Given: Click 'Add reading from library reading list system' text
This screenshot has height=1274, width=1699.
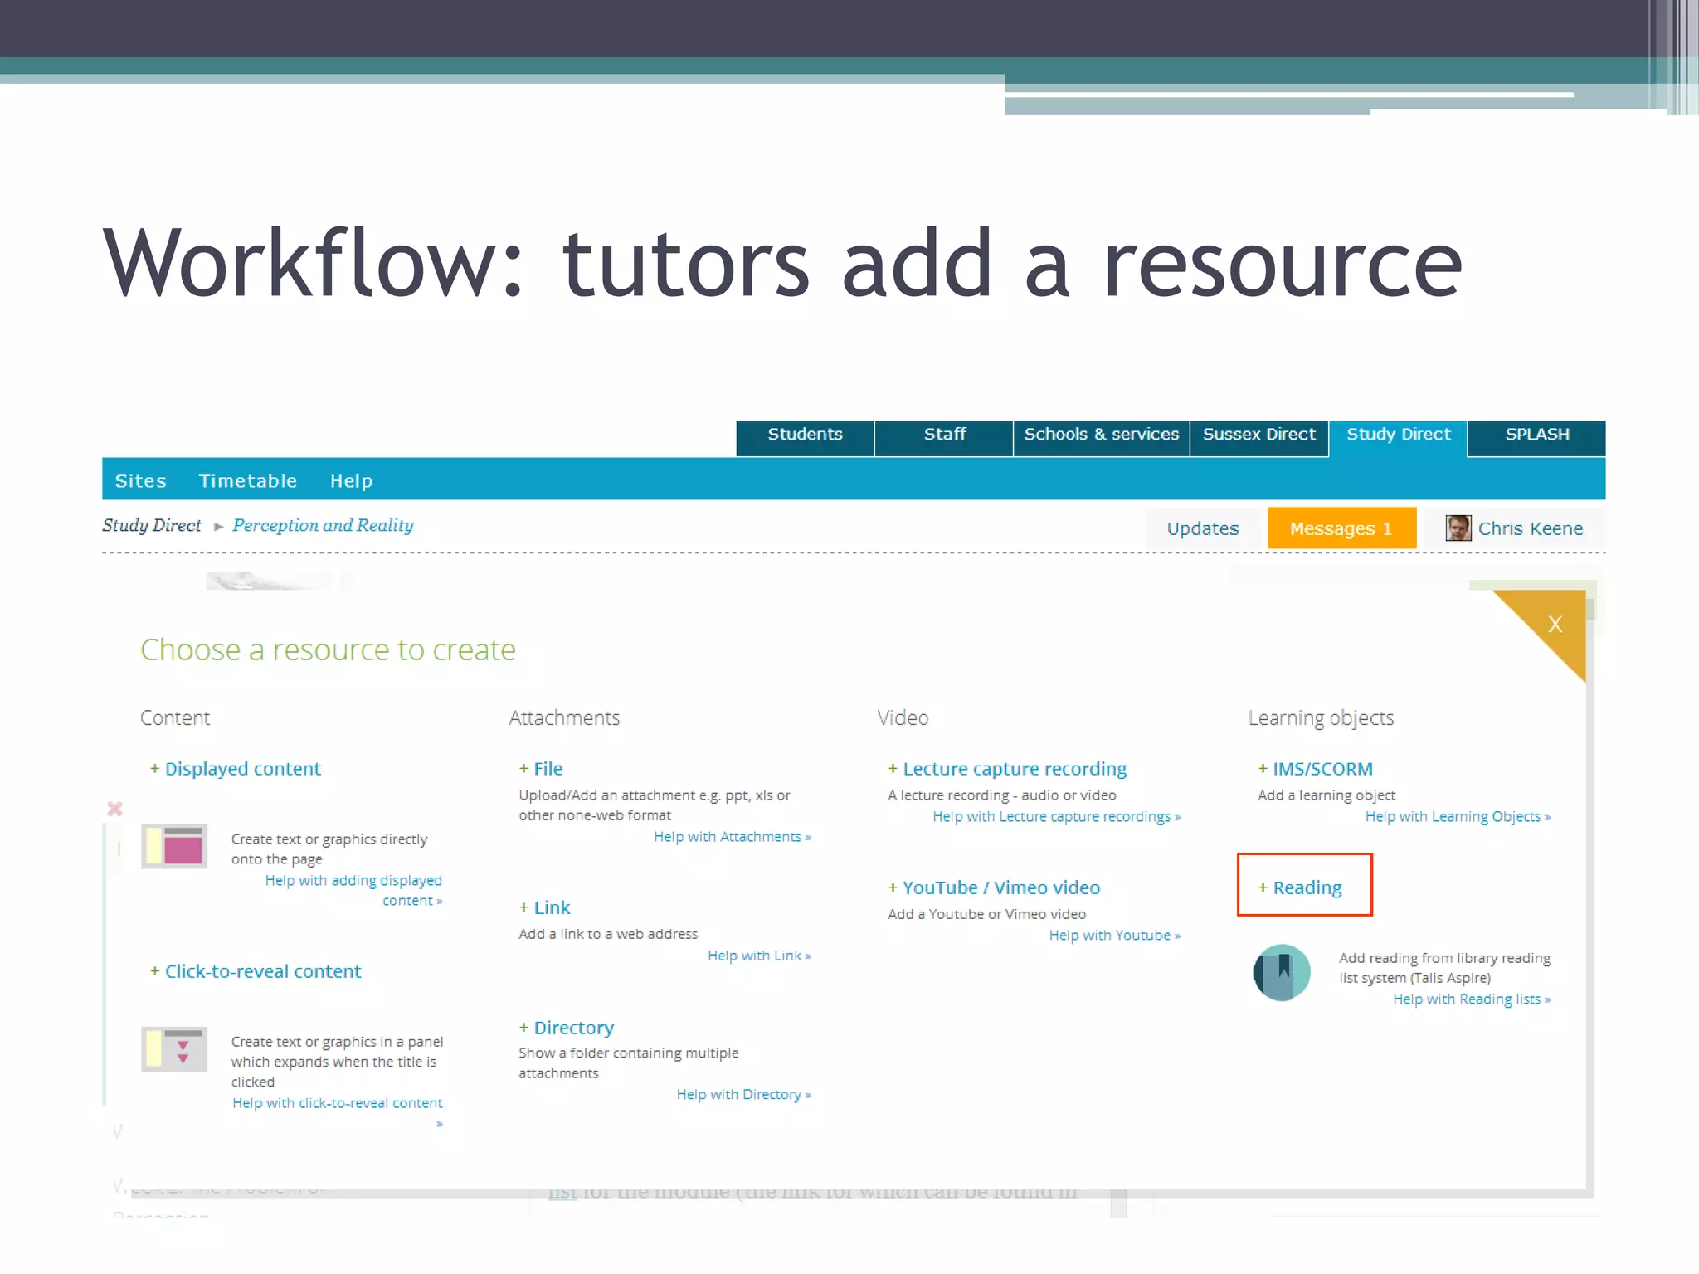Looking at the screenshot, I should (x=1444, y=968).
